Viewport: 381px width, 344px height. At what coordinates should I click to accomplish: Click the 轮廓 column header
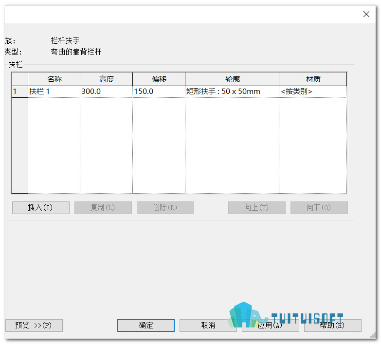232,79
